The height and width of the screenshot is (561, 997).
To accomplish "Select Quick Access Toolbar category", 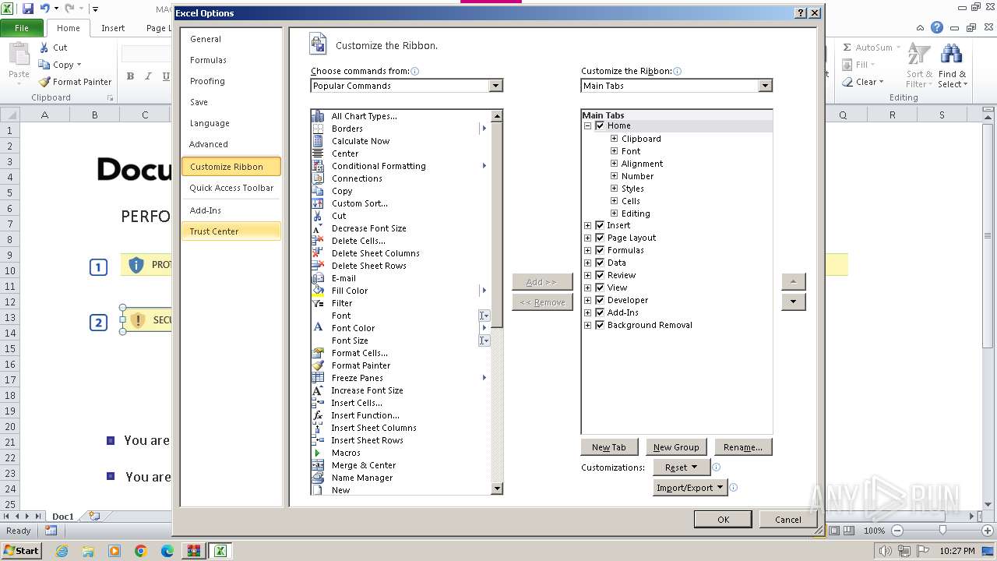I will point(231,188).
